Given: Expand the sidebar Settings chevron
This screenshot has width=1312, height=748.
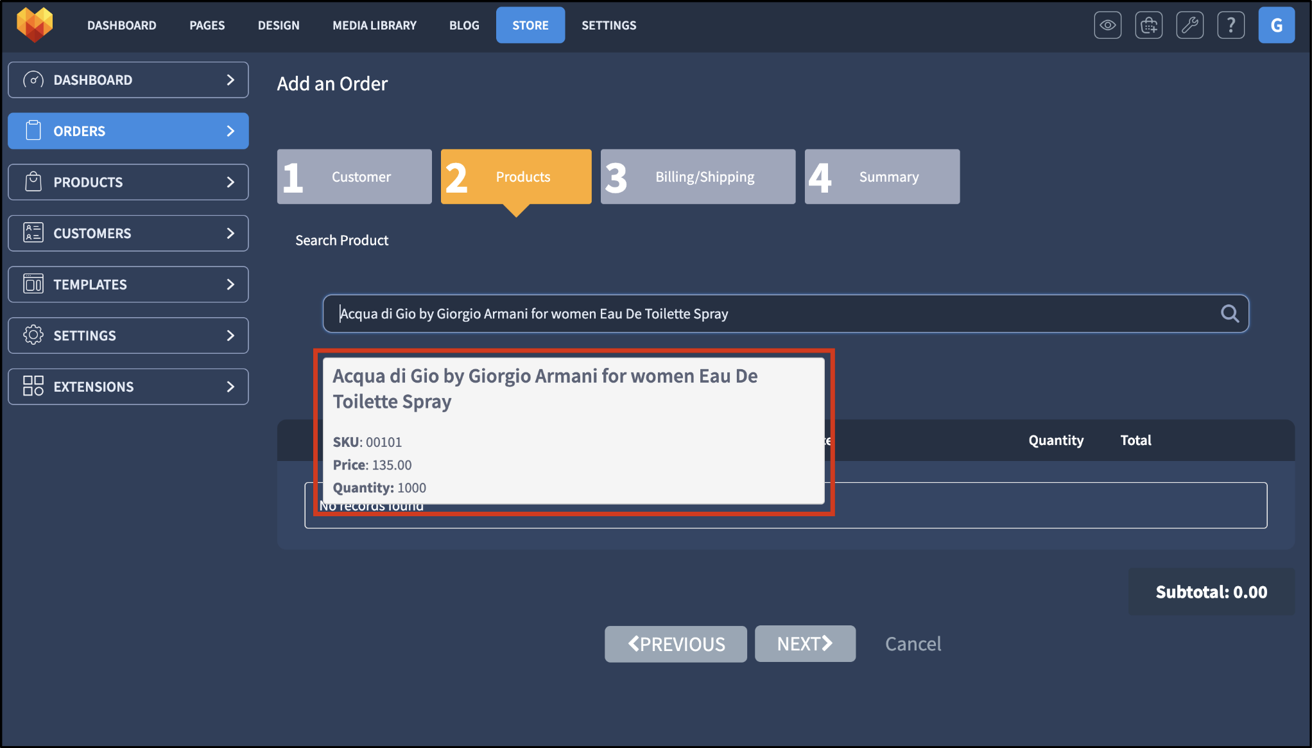Looking at the screenshot, I should tap(230, 335).
